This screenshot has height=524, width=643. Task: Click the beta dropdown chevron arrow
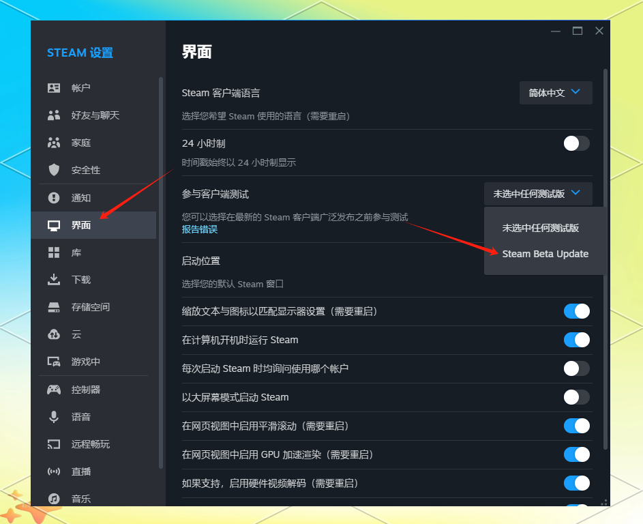[575, 193]
